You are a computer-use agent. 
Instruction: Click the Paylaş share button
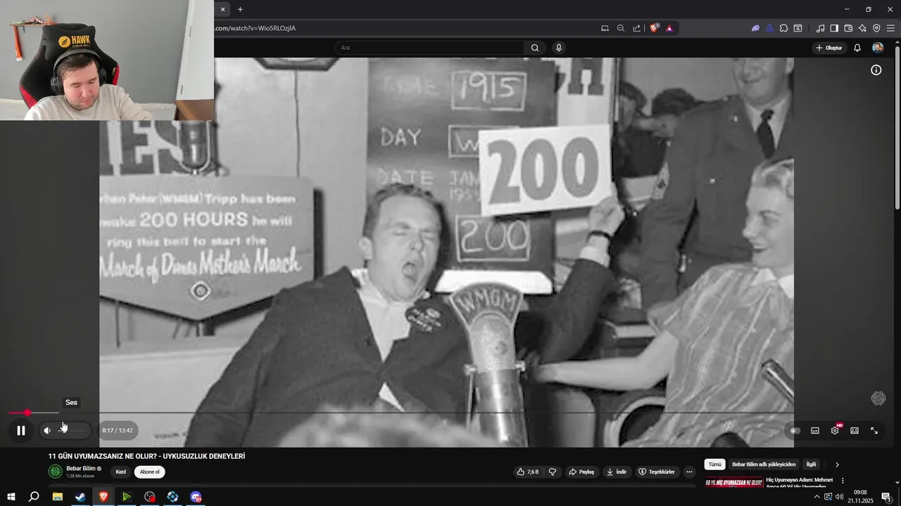pyautogui.click(x=581, y=472)
